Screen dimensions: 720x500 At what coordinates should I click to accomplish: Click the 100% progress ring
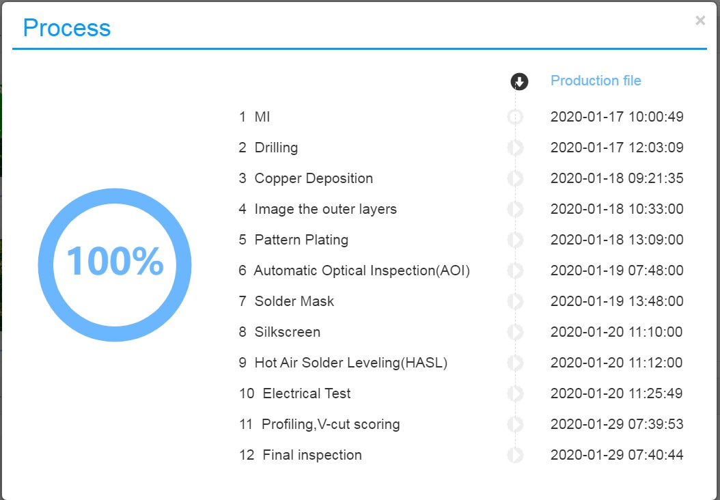(x=115, y=265)
